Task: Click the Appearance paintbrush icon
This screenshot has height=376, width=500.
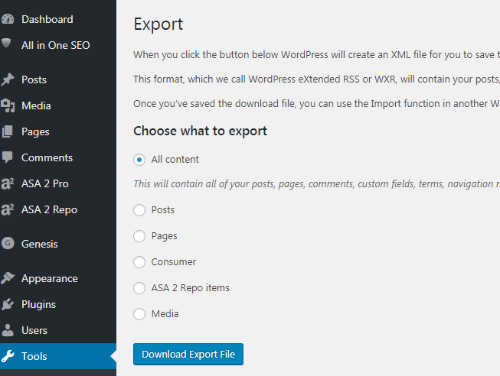Action: click(8, 278)
